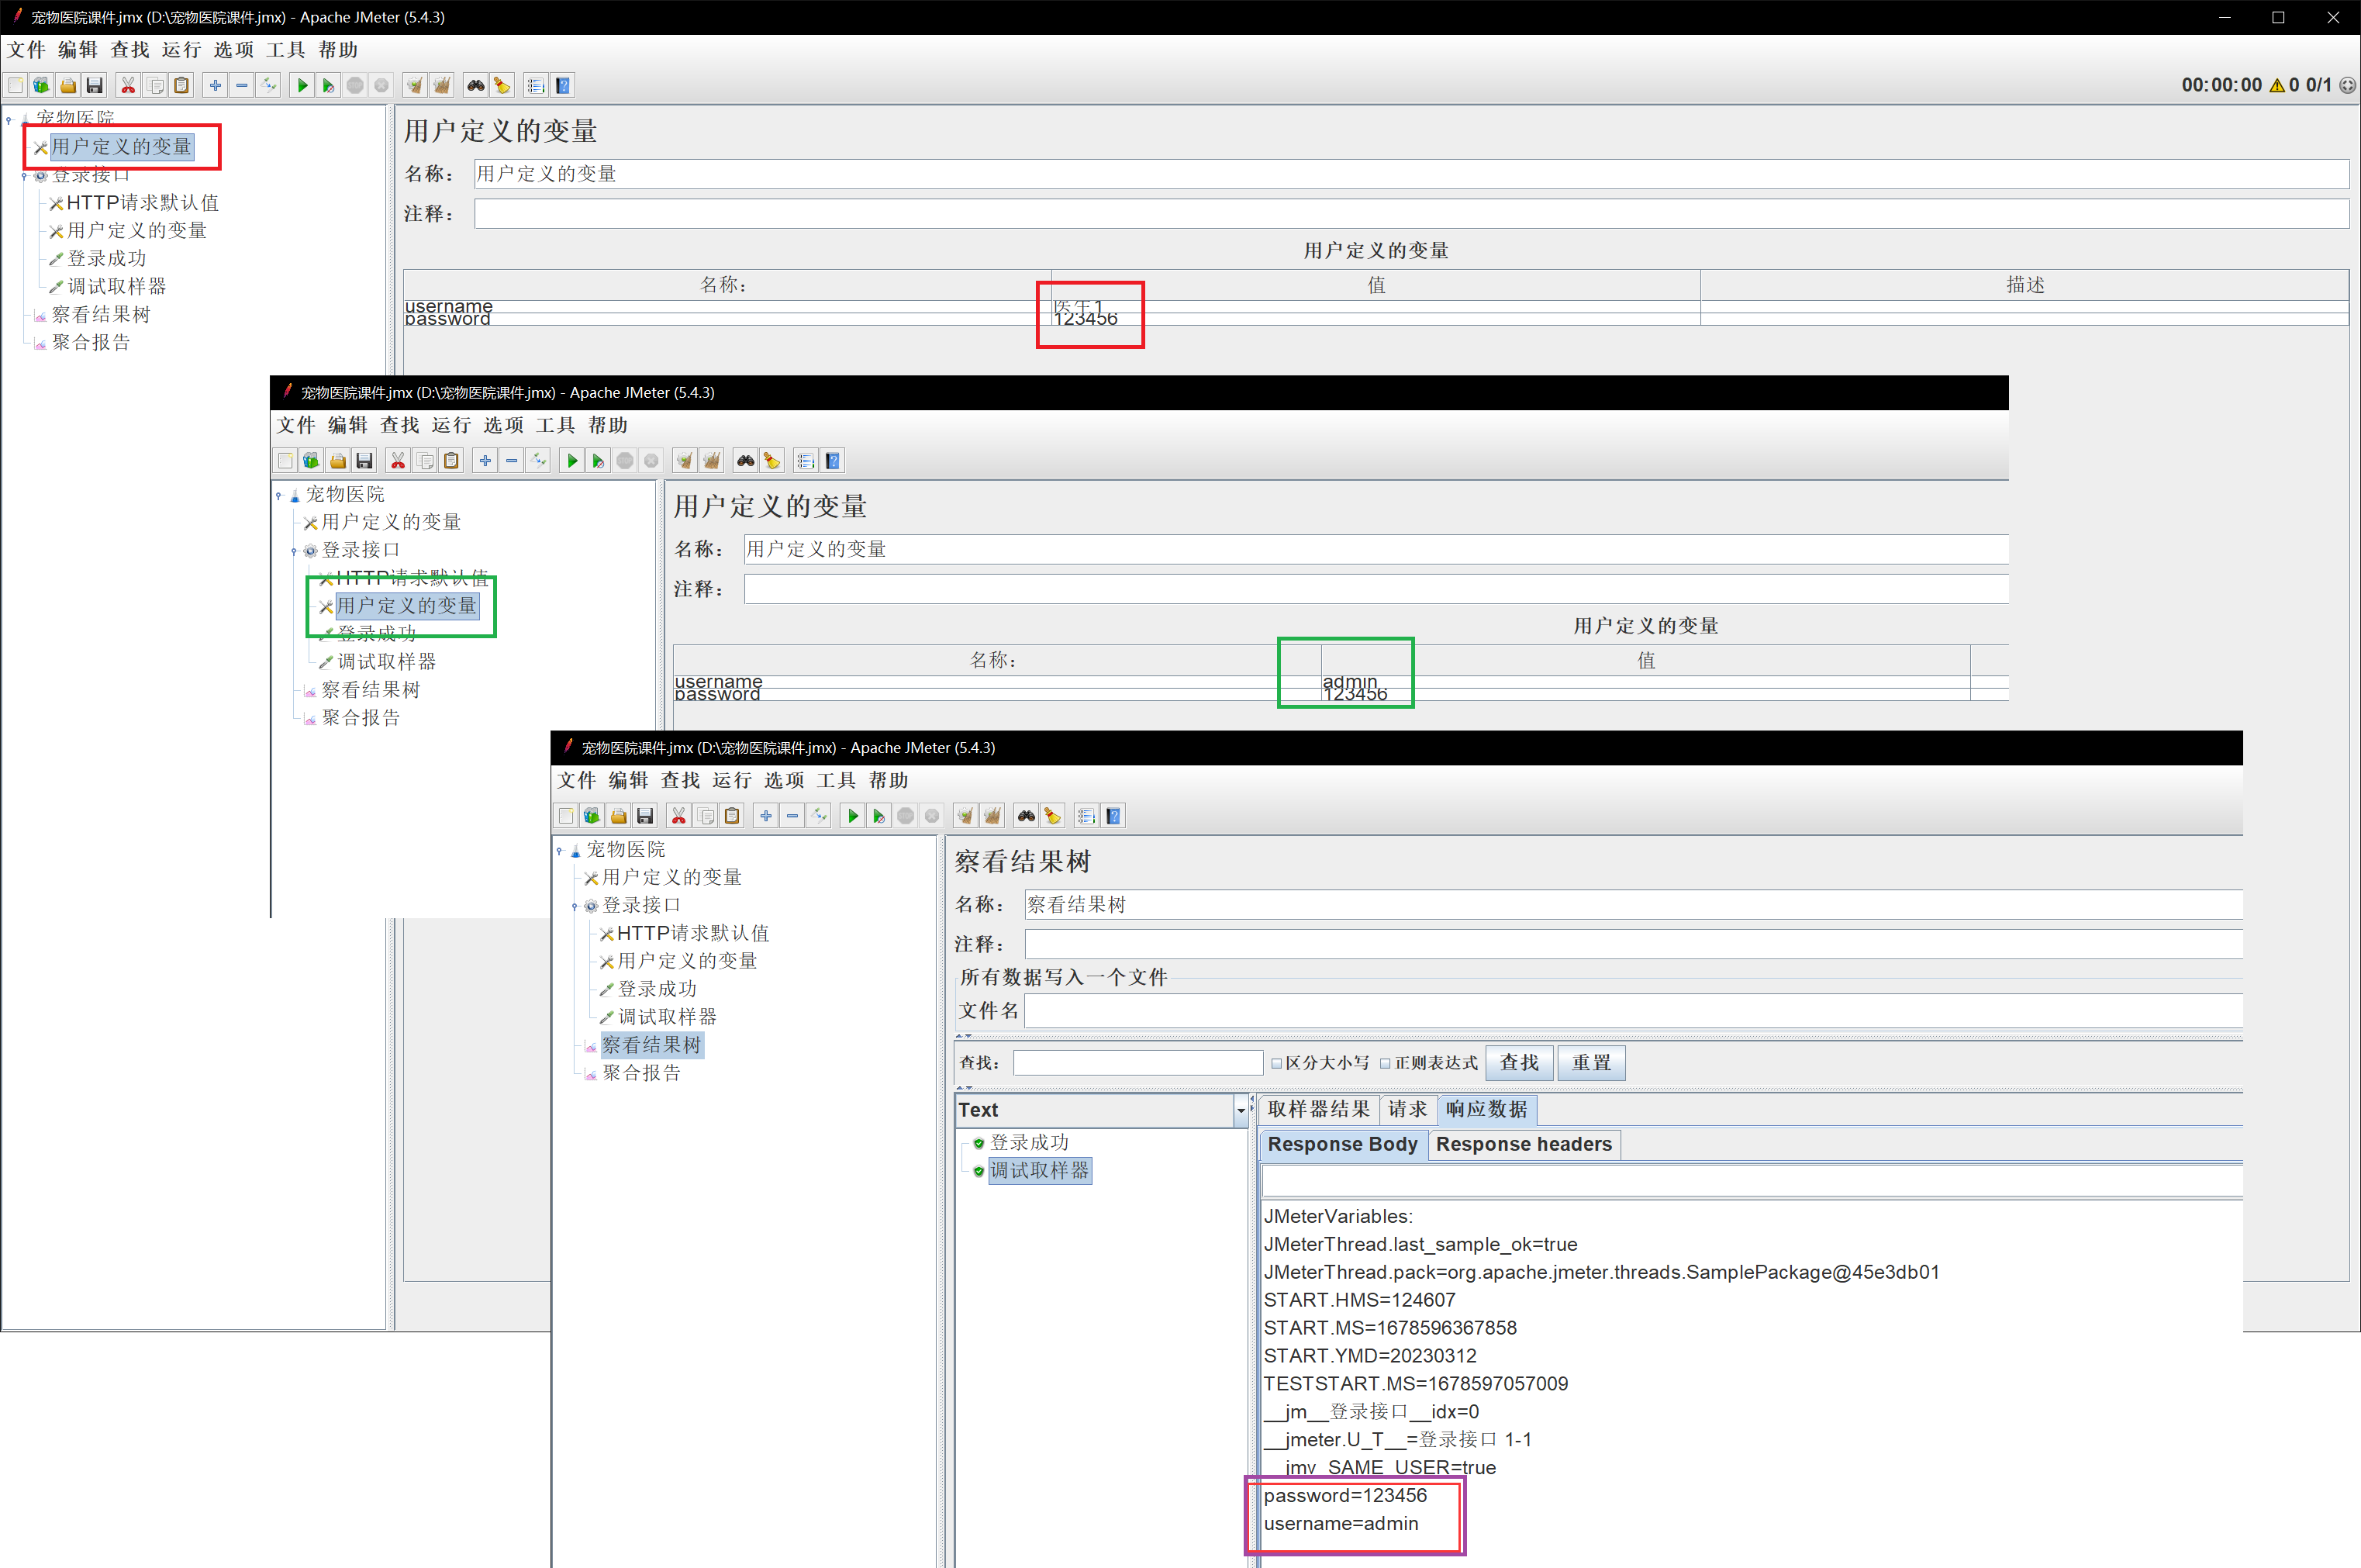Click the blue Help question-mark icon in the 察看结果树 window toolbar
Screen dimensions: 2361x1568
tap(1113, 816)
